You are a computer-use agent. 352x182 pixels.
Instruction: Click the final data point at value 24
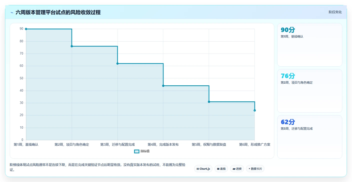point(255,110)
